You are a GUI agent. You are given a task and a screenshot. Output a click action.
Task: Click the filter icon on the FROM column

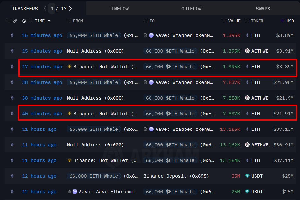pyautogui.click(x=69, y=21)
